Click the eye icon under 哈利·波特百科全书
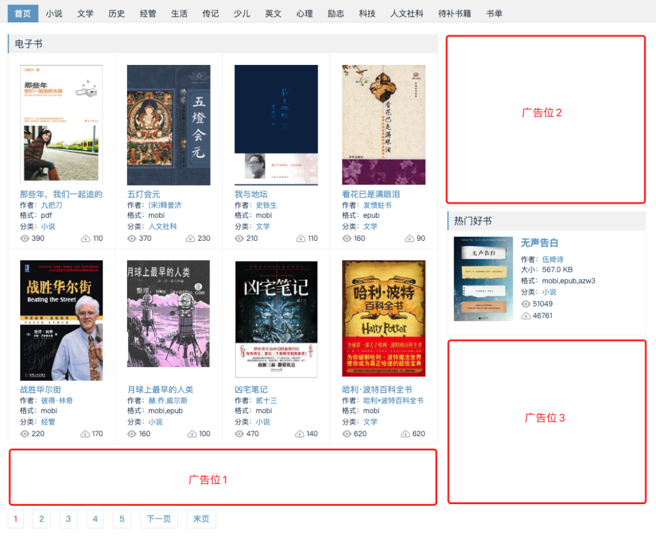656x546 pixels. click(x=347, y=434)
